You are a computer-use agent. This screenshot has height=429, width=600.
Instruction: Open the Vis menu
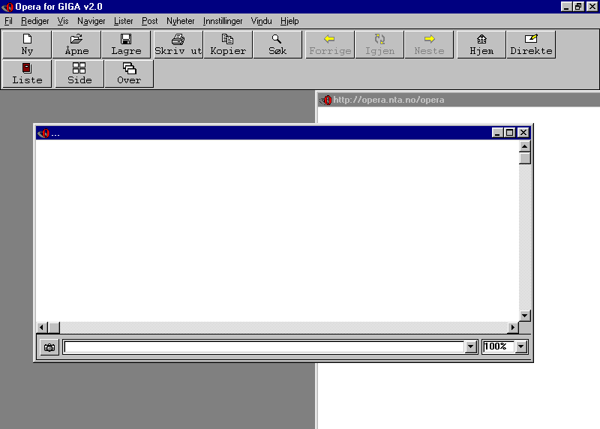63,21
